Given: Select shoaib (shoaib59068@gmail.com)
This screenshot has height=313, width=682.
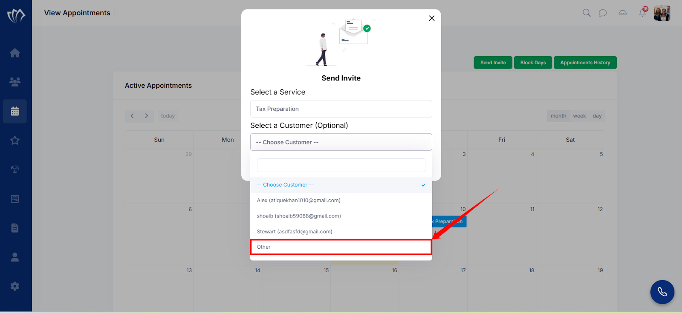Looking at the screenshot, I should (x=341, y=216).
